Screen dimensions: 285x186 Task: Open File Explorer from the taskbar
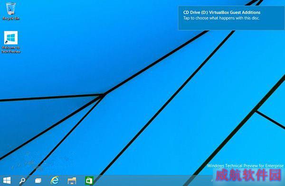(72, 181)
